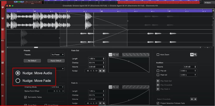Adjust Fade Out Volume stepper
The height and width of the screenshot is (106, 215).
(104, 67)
